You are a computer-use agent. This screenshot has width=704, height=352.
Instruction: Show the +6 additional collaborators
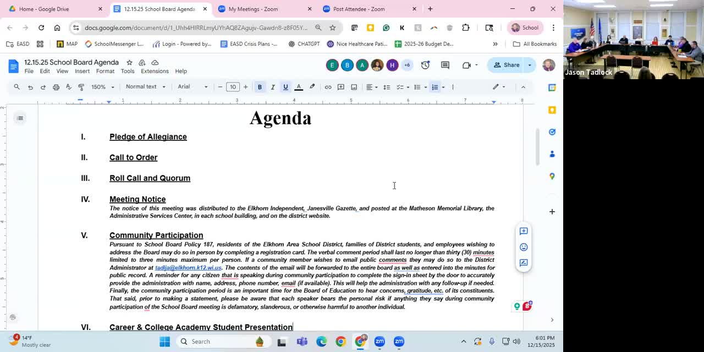(x=407, y=65)
